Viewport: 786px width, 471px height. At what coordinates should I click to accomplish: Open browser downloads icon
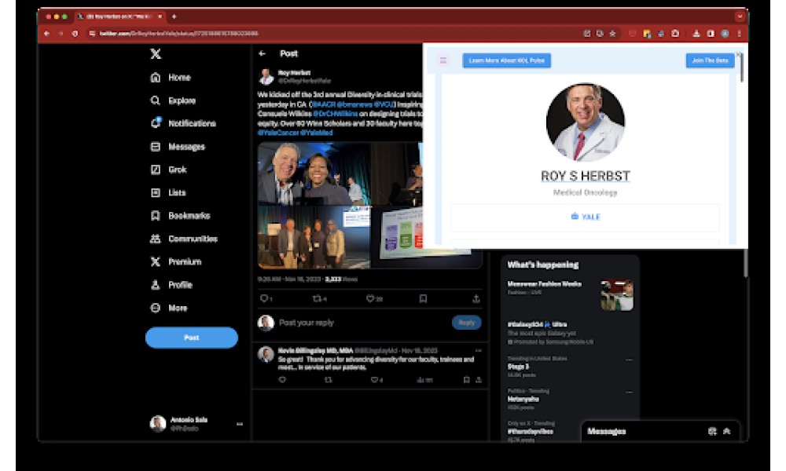[x=696, y=34]
